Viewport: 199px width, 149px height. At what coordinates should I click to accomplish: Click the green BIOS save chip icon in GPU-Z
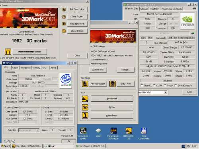point(193,33)
